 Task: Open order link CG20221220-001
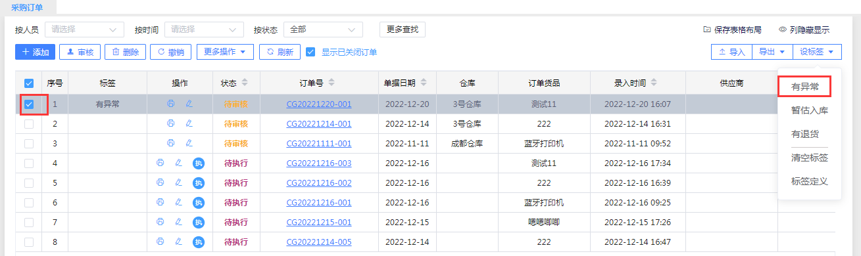tap(319, 104)
